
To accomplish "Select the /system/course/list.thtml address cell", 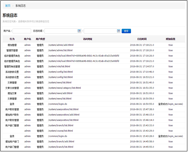I will [60, 131].
